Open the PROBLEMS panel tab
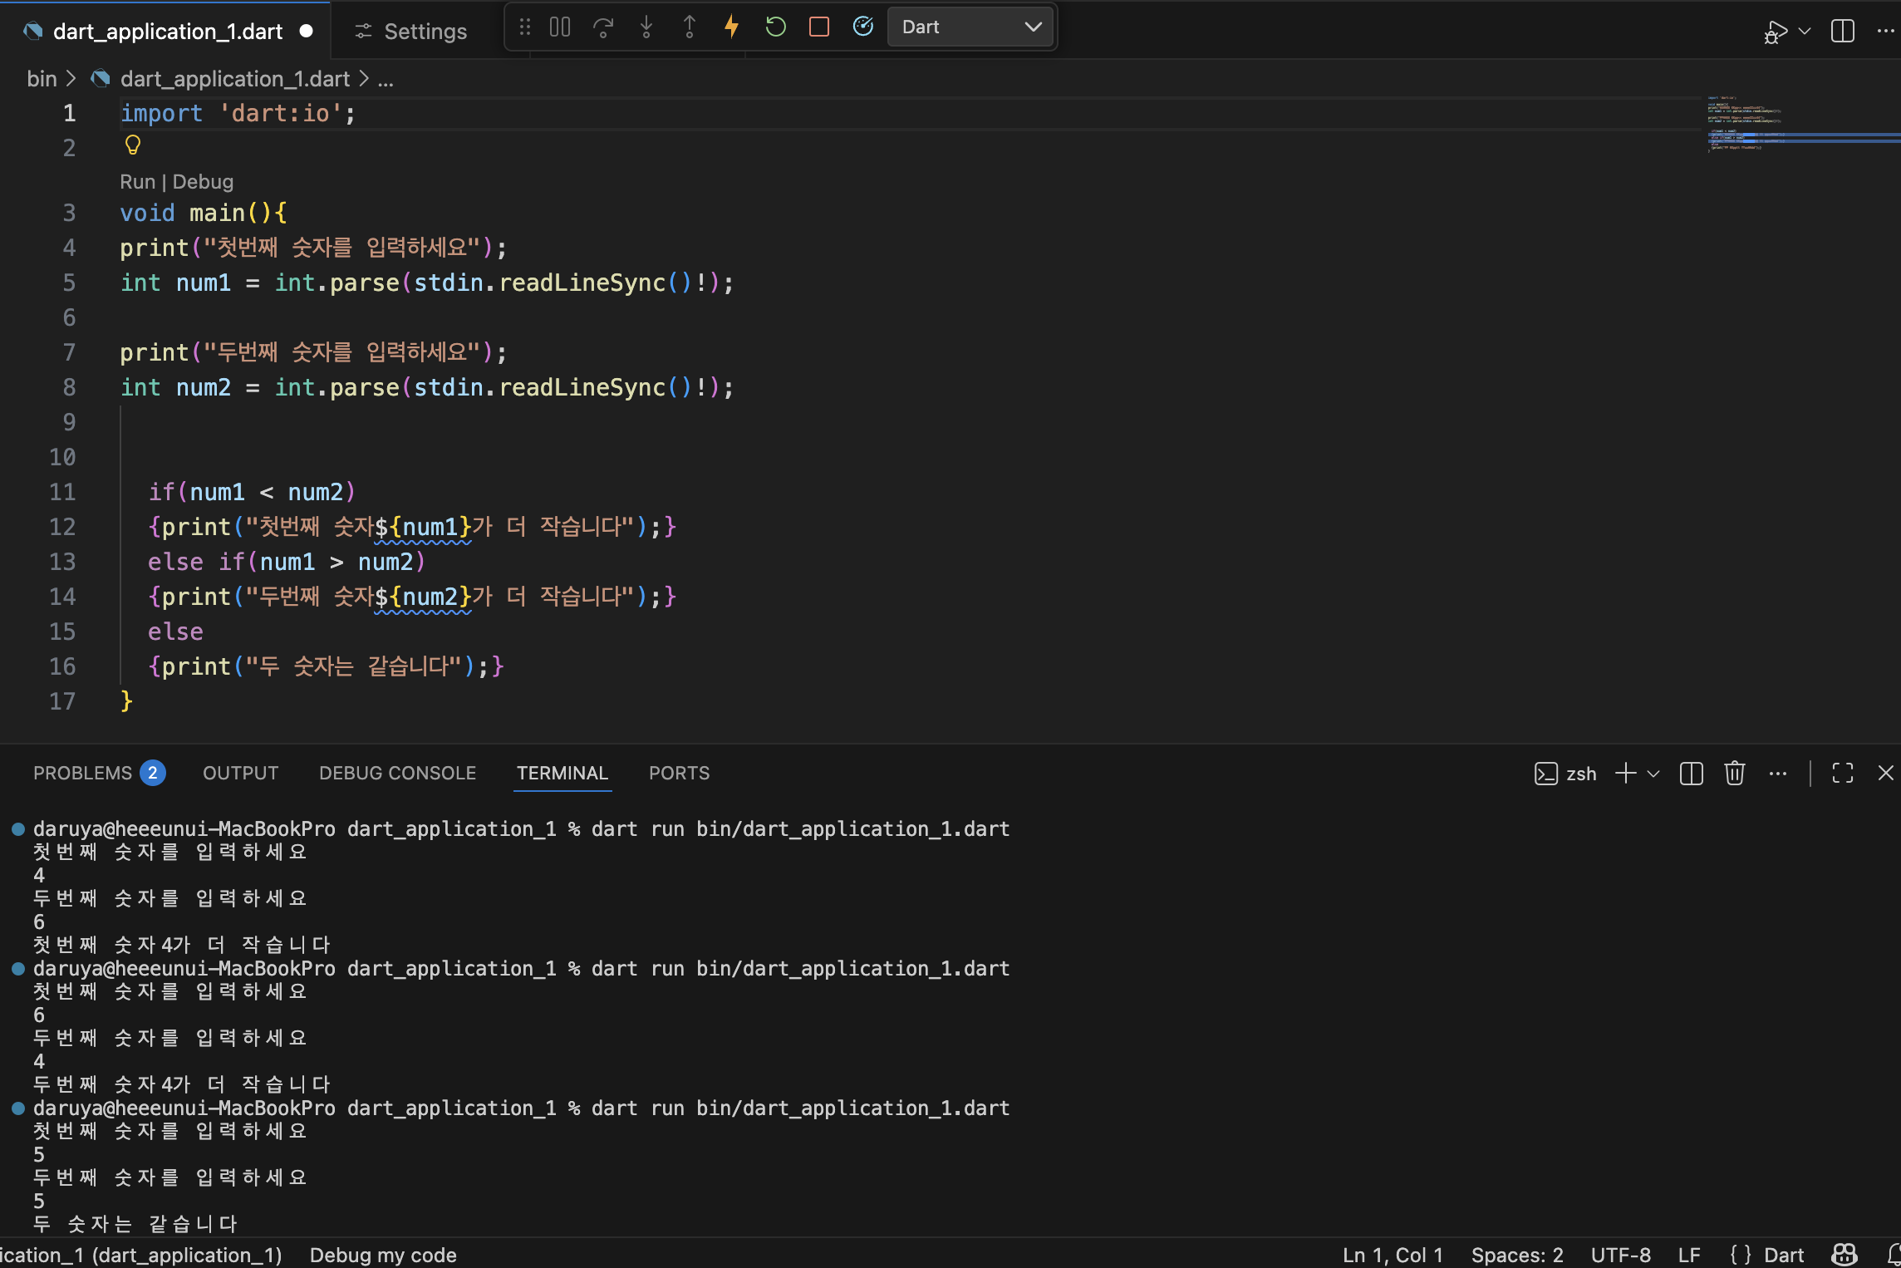The width and height of the screenshot is (1901, 1268). (83, 773)
